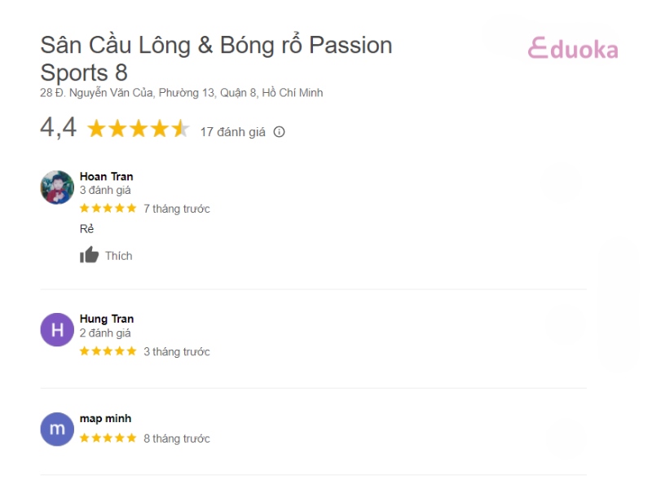Click the 17 đánh giá reviews count
The width and height of the screenshot is (652, 489).
coord(232,132)
